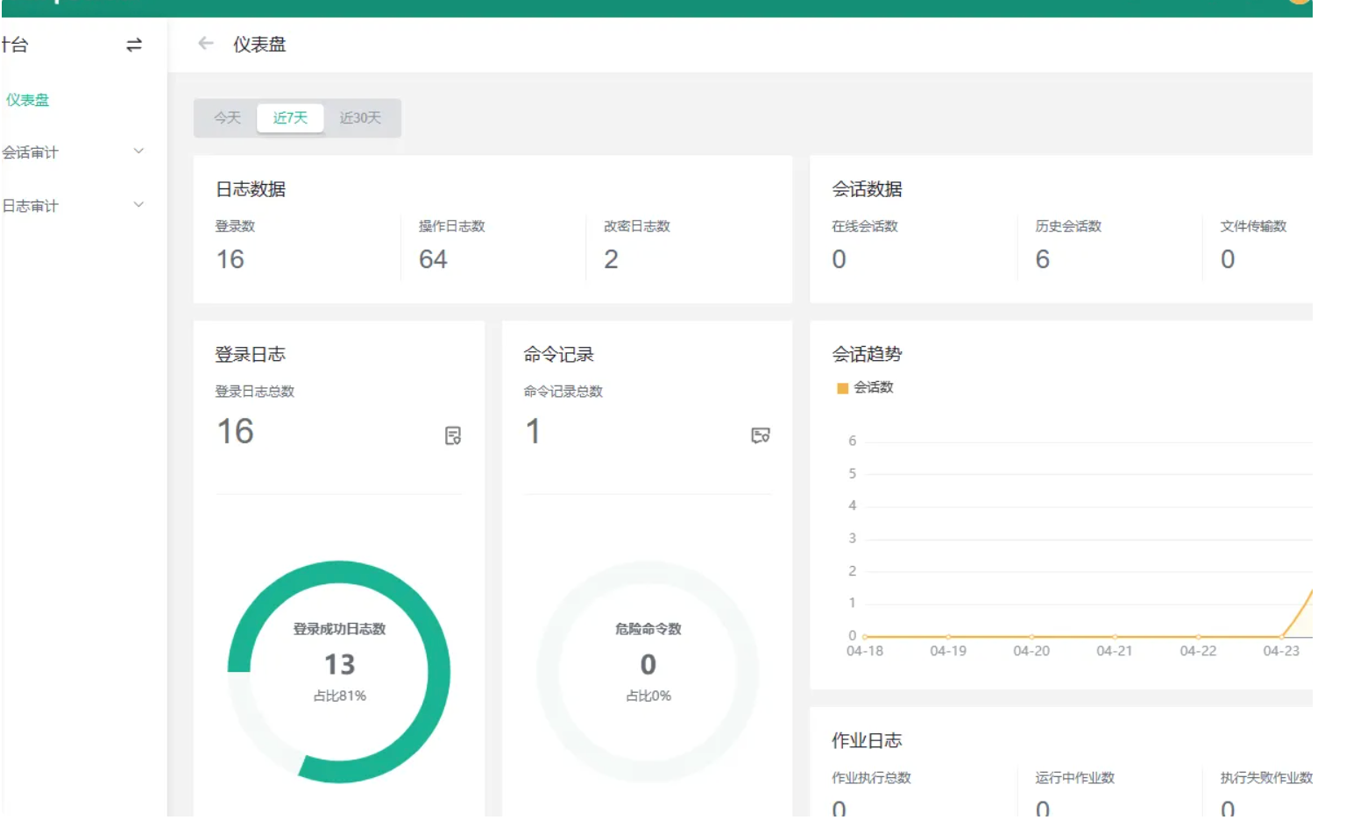Open the login log details icon
Image resolution: width=1346 pixels, height=827 pixels.
453,435
